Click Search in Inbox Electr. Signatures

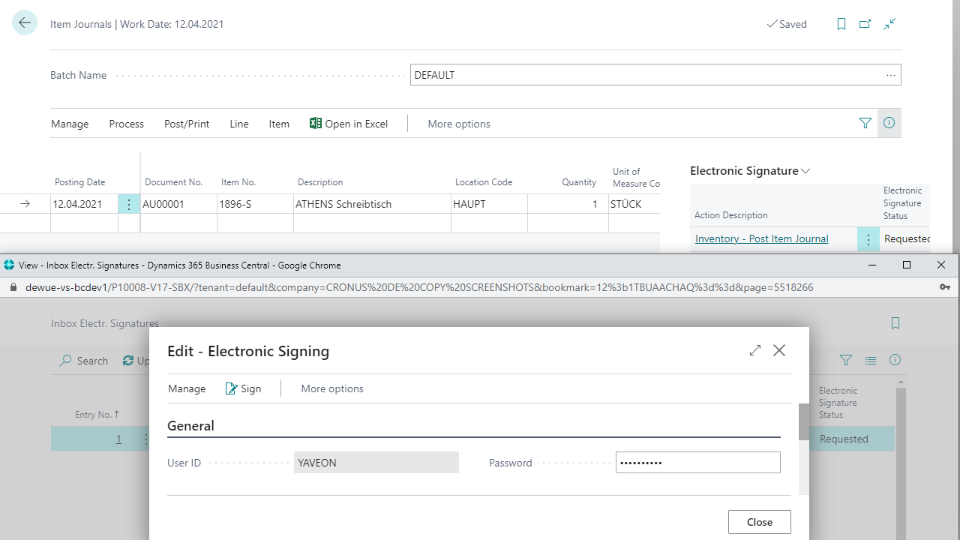tap(84, 361)
